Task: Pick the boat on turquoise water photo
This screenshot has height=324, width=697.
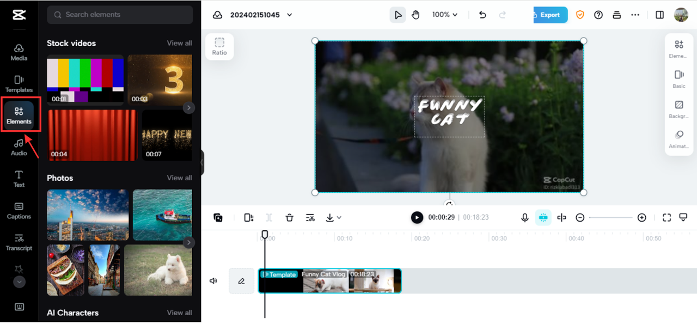Action: pyautogui.click(x=162, y=215)
